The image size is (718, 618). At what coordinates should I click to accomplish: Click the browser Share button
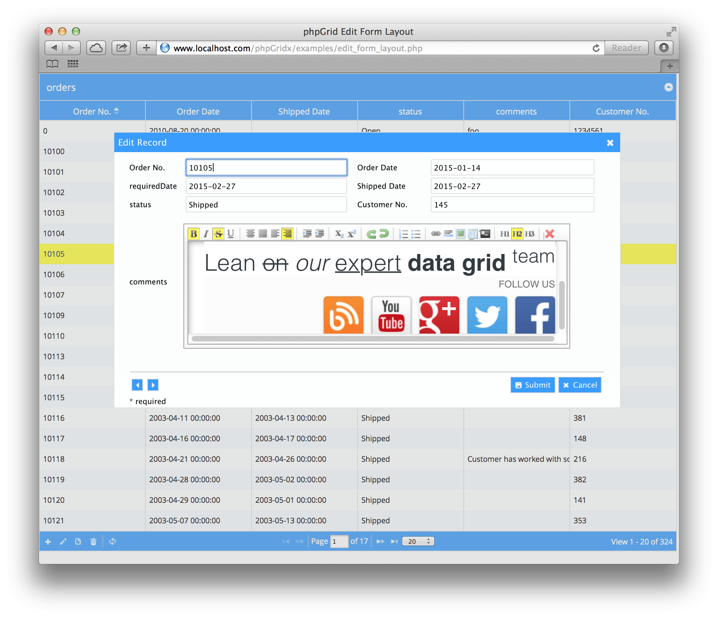[x=121, y=48]
